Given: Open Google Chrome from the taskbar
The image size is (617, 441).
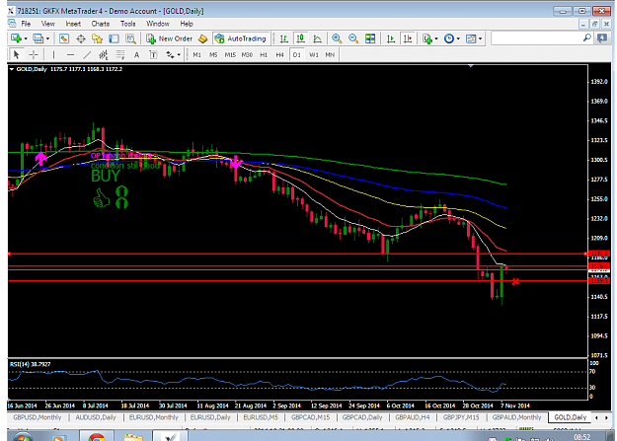Looking at the screenshot, I should [97, 437].
